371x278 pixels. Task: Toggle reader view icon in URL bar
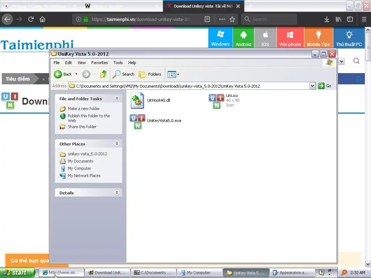point(207,19)
